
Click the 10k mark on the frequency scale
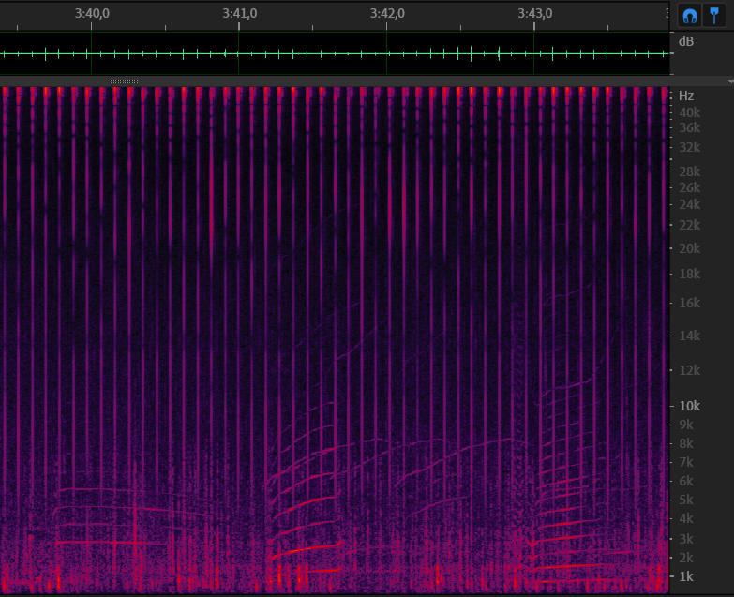click(x=690, y=406)
